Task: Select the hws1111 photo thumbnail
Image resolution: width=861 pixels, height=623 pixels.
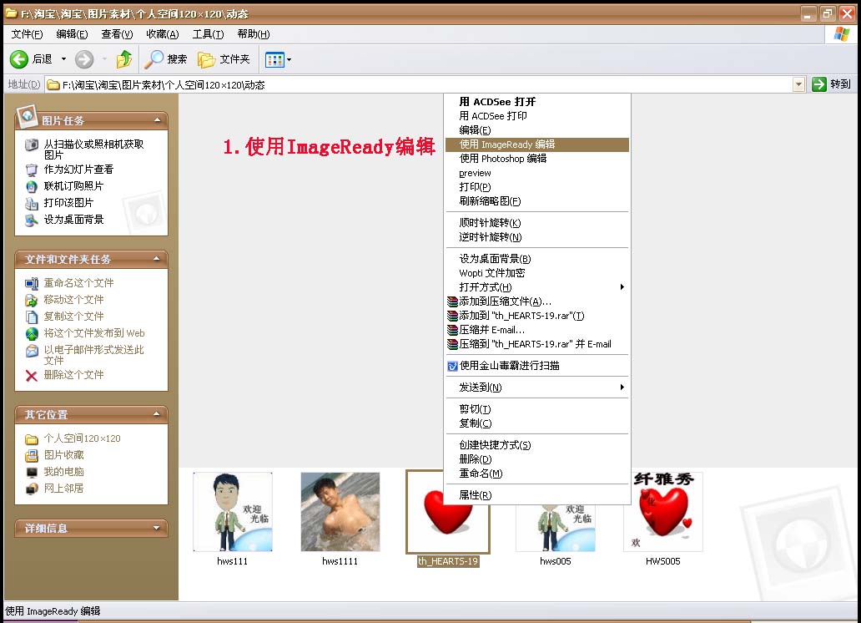Action: click(x=340, y=512)
